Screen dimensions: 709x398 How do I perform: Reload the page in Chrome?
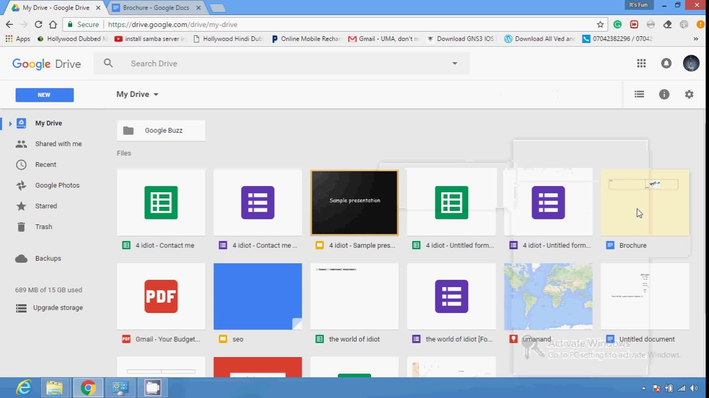(x=38, y=24)
